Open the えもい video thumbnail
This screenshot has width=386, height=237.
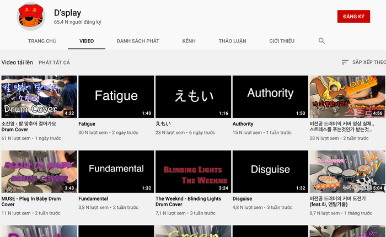pos(193,96)
